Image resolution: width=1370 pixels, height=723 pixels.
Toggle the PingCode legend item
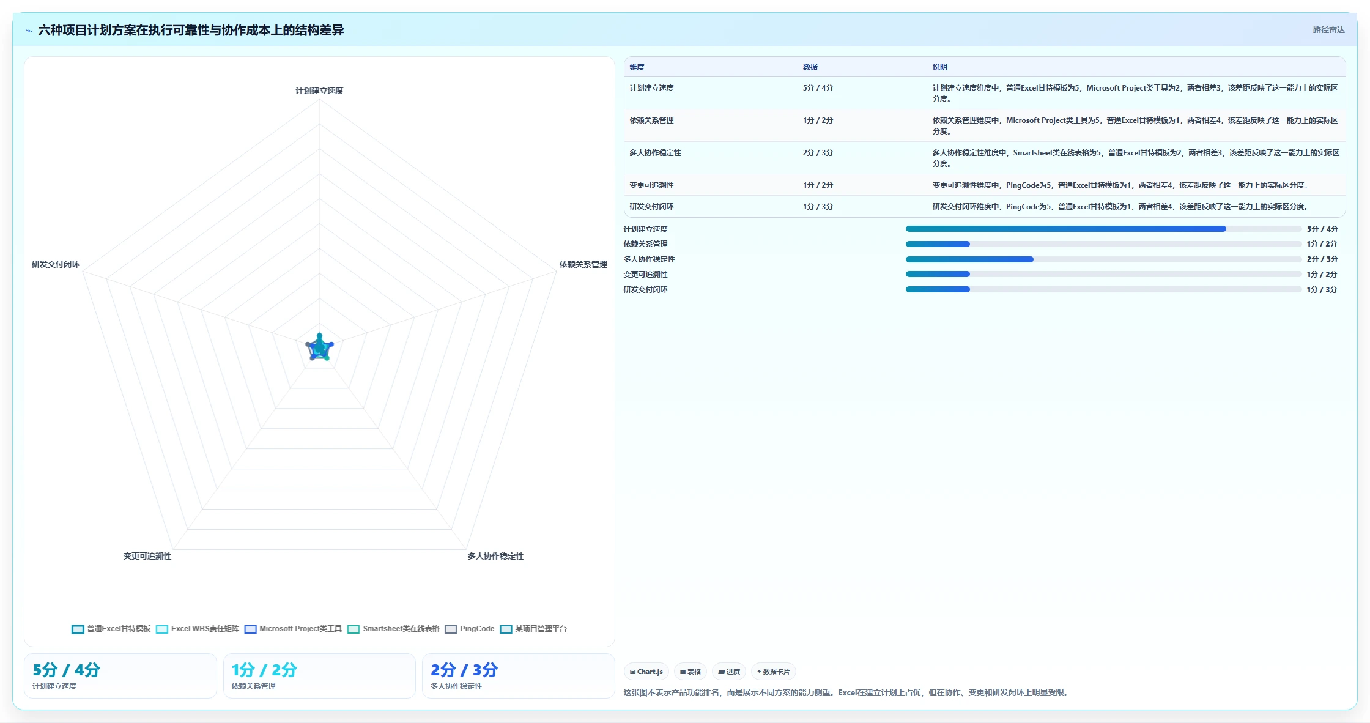(x=470, y=629)
